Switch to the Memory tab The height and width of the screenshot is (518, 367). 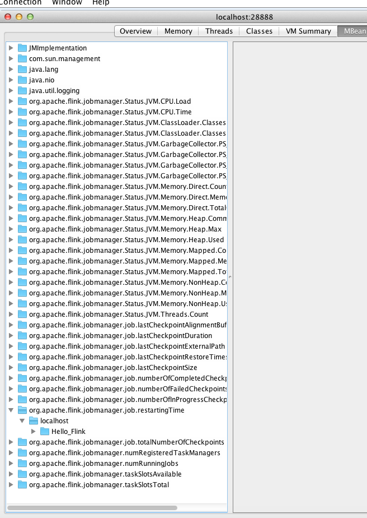pyautogui.click(x=178, y=31)
